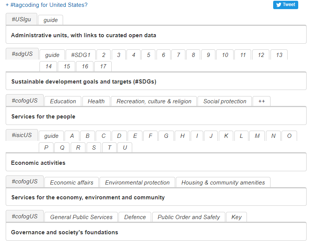Open the Education tab under #cofogUS

(62, 101)
